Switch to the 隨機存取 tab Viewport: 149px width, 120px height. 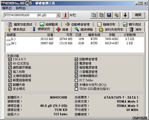[106, 24]
